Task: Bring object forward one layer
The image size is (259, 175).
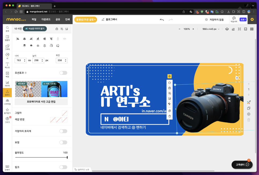Action: click(x=31, y=46)
